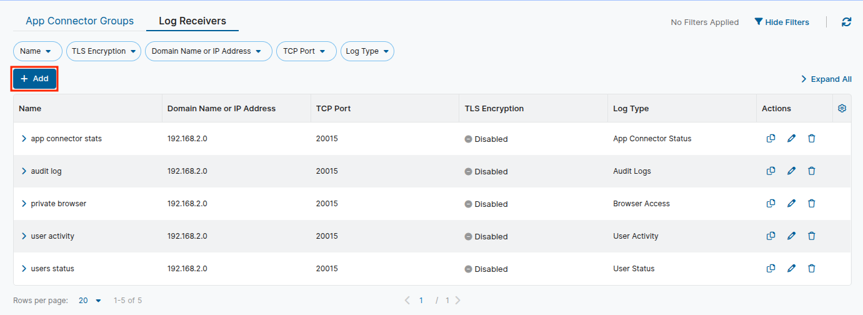Open the TLS Encryption filter dropdown

click(104, 51)
